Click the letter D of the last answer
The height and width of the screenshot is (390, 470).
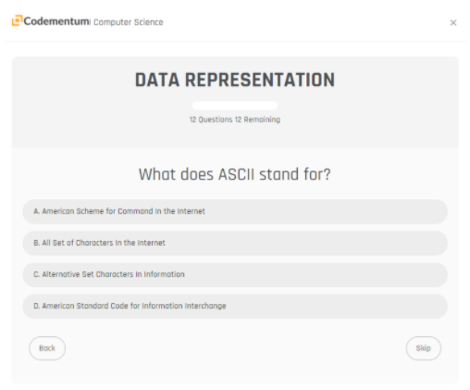36,306
